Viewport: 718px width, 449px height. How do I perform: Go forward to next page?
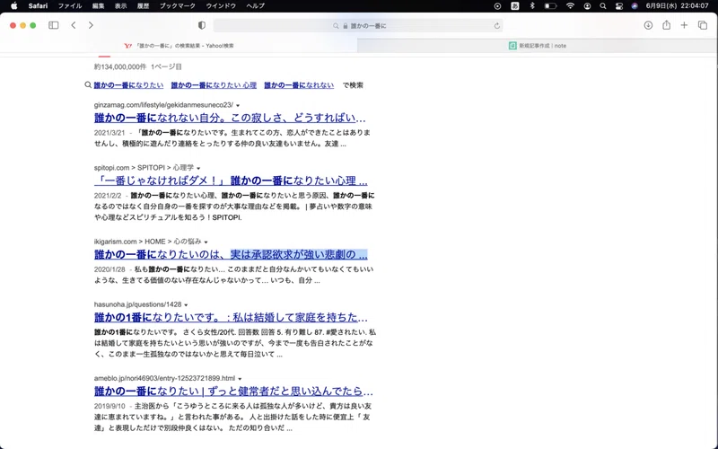click(x=91, y=25)
